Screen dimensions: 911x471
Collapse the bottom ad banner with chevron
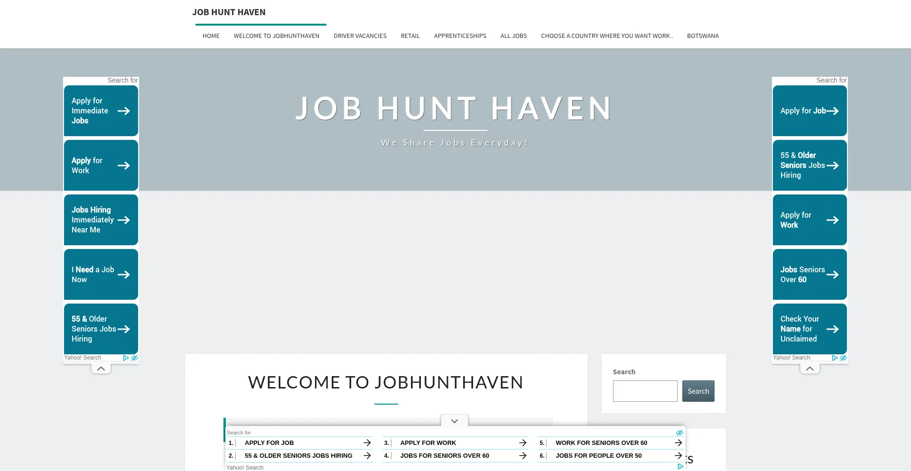(454, 421)
